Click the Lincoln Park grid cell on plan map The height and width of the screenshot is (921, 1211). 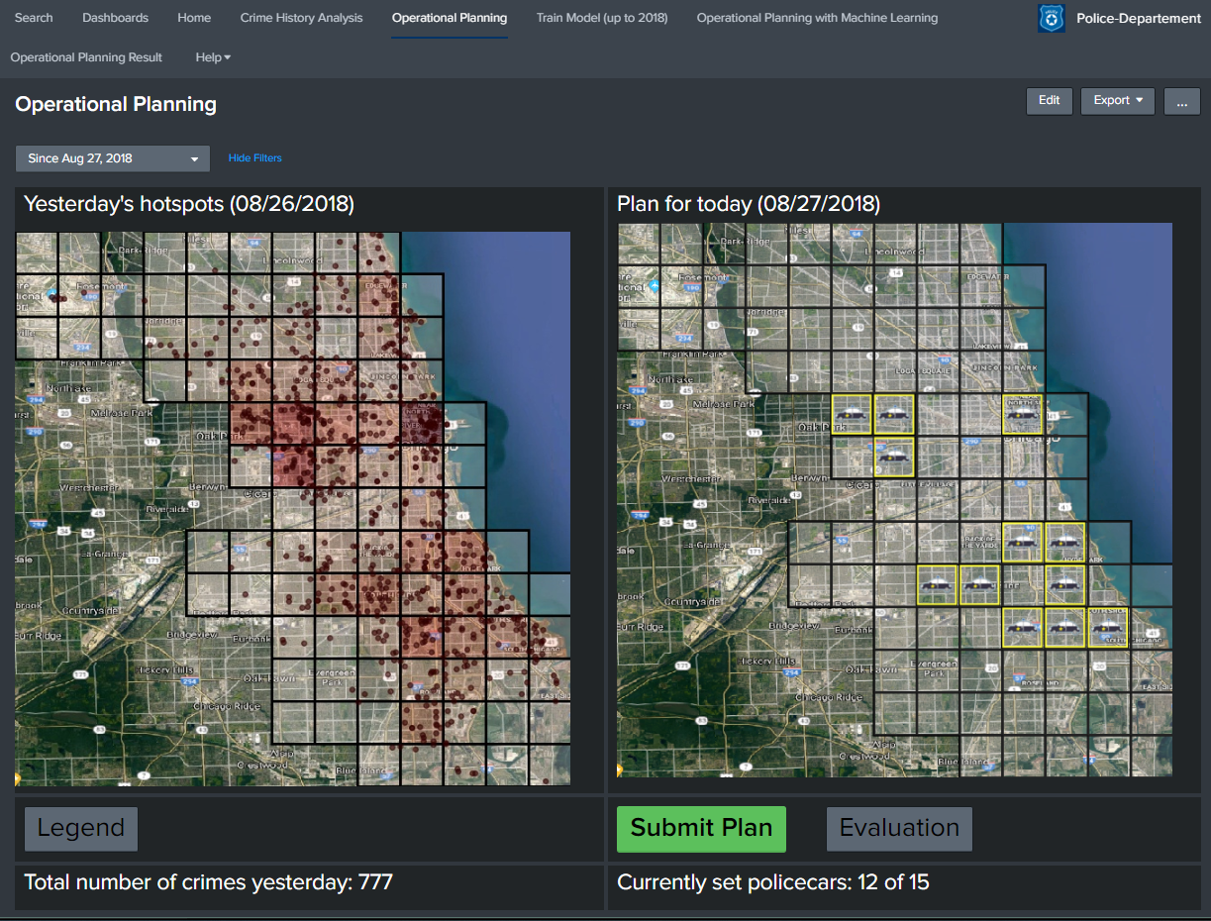coord(1022,371)
